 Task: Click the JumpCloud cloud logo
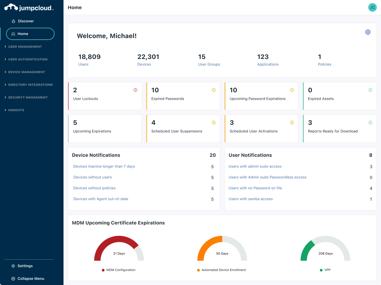click(11, 7)
